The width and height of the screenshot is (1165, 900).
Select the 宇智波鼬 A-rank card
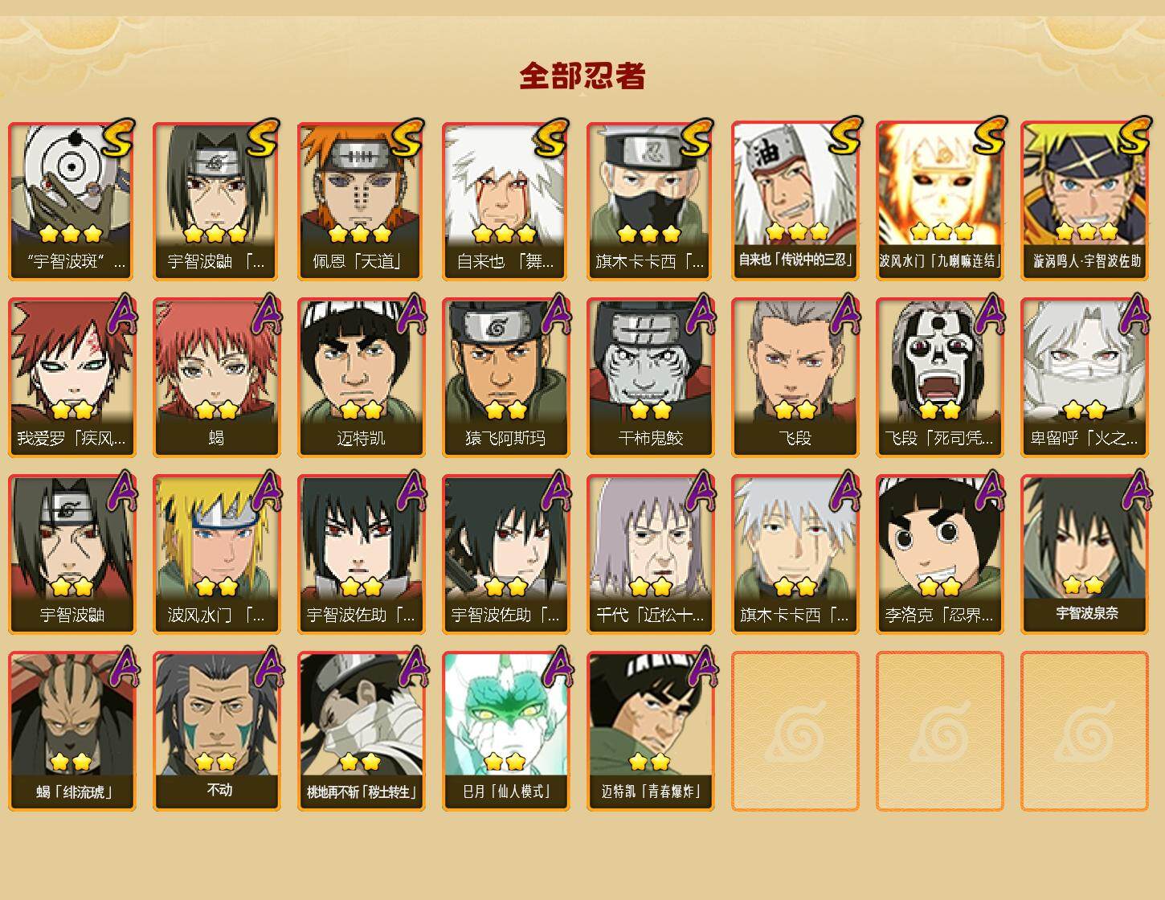pyautogui.click(x=72, y=554)
